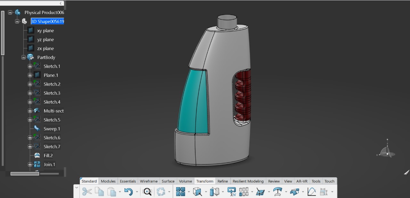Click the Join.1 feature icon
The width and height of the screenshot is (410, 198).
[x=37, y=164]
